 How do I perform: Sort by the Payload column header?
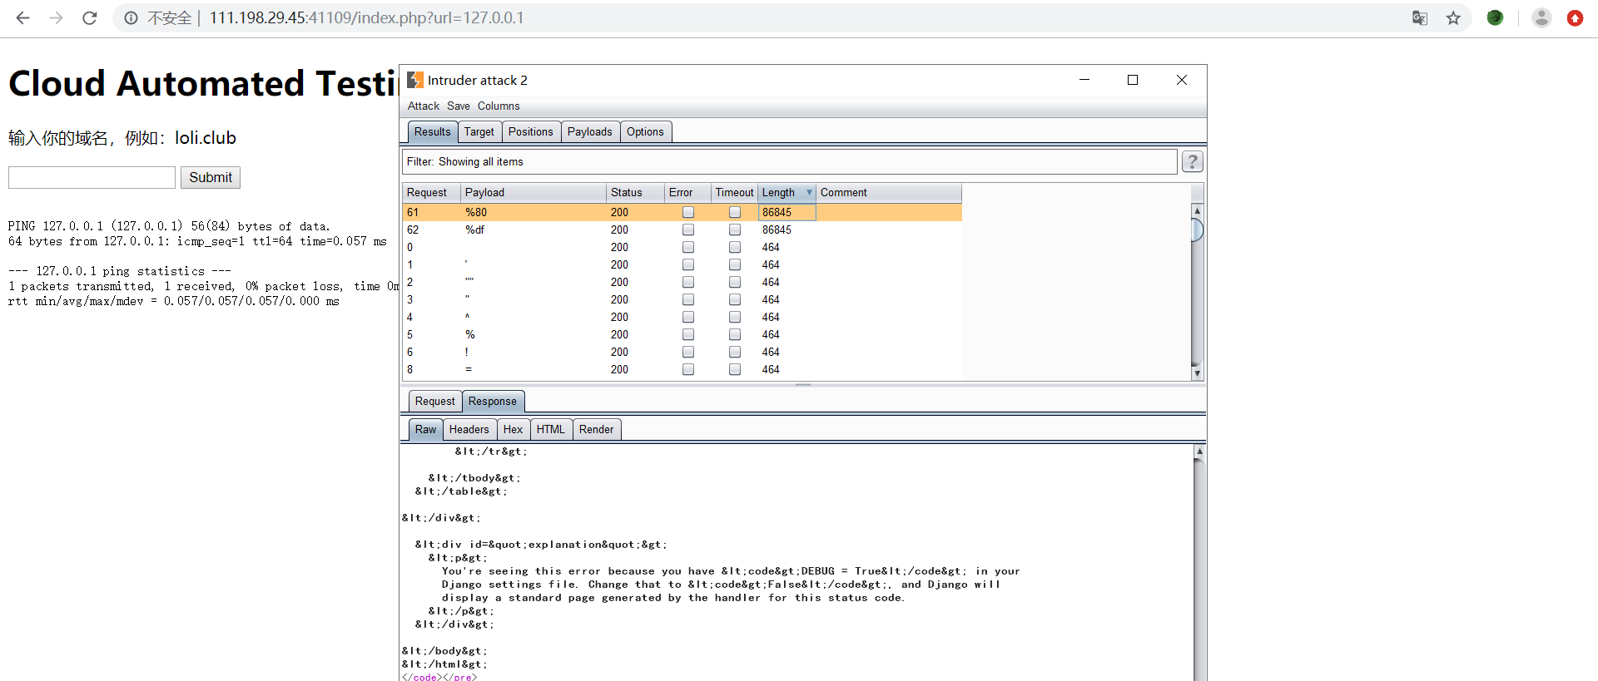(533, 192)
